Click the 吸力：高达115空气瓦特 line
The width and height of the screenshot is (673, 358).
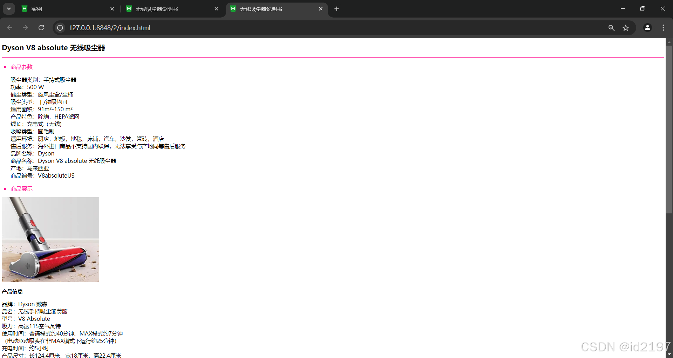[31, 326]
